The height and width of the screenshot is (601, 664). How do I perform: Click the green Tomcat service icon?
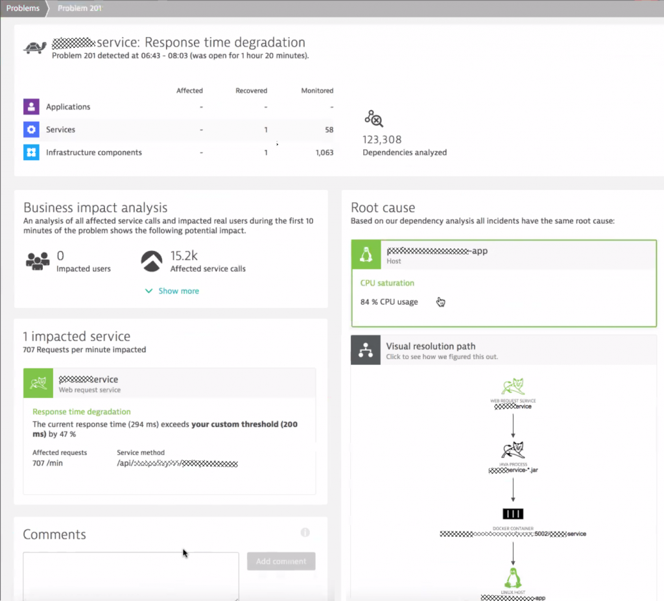click(38, 383)
